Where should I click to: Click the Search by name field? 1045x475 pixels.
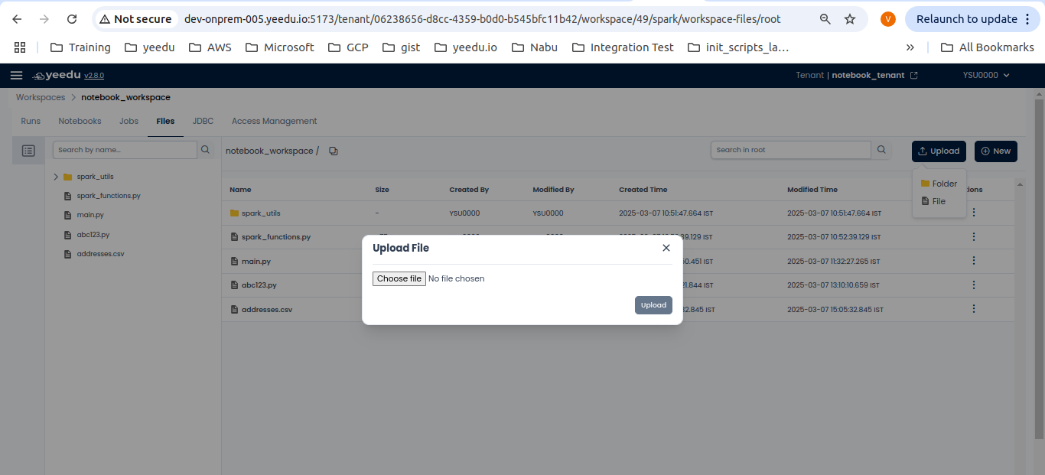point(125,150)
